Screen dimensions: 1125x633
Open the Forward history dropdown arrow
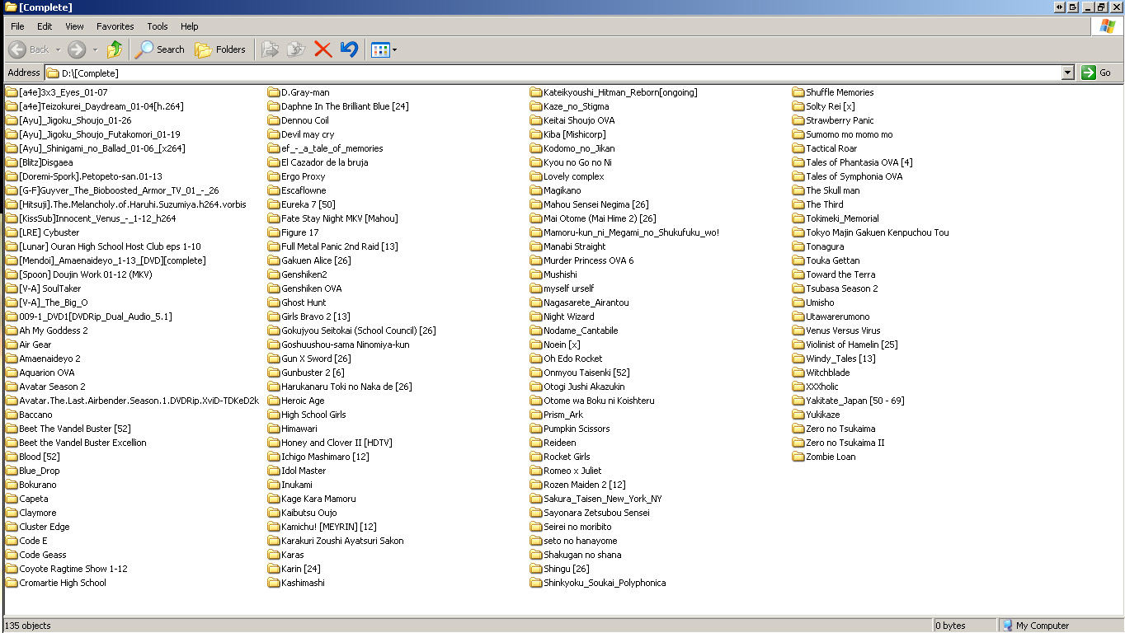[x=94, y=49]
